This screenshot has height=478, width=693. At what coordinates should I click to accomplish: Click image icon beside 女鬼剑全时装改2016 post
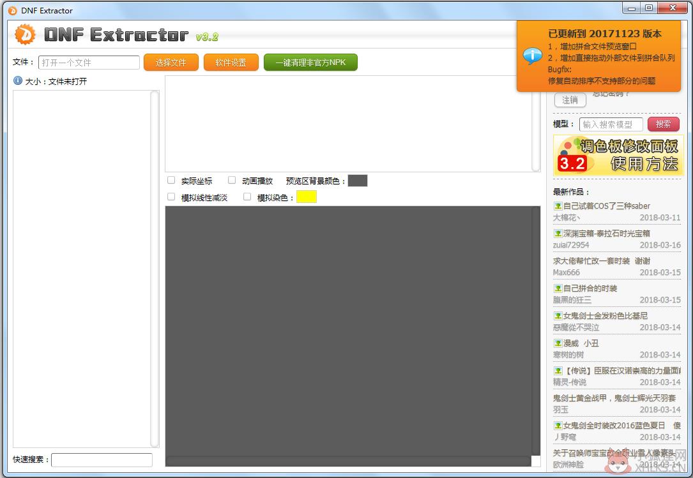click(558, 425)
